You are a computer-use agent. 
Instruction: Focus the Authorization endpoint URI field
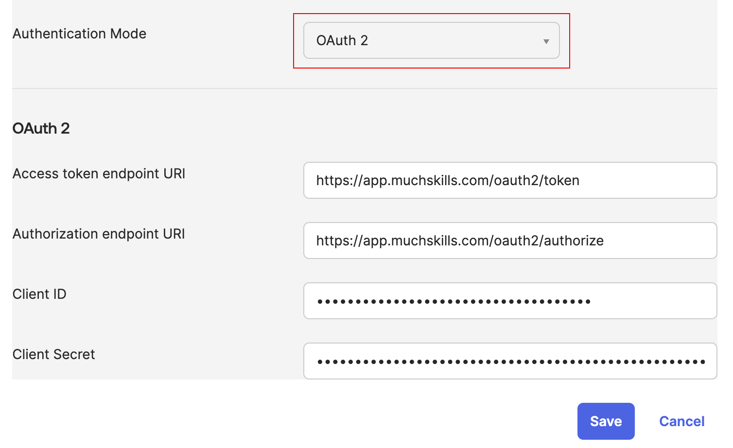510,241
